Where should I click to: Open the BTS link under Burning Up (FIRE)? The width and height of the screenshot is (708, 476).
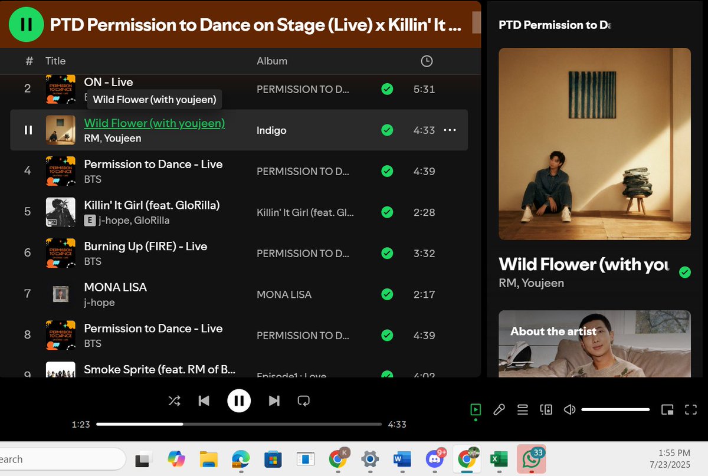(93, 261)
